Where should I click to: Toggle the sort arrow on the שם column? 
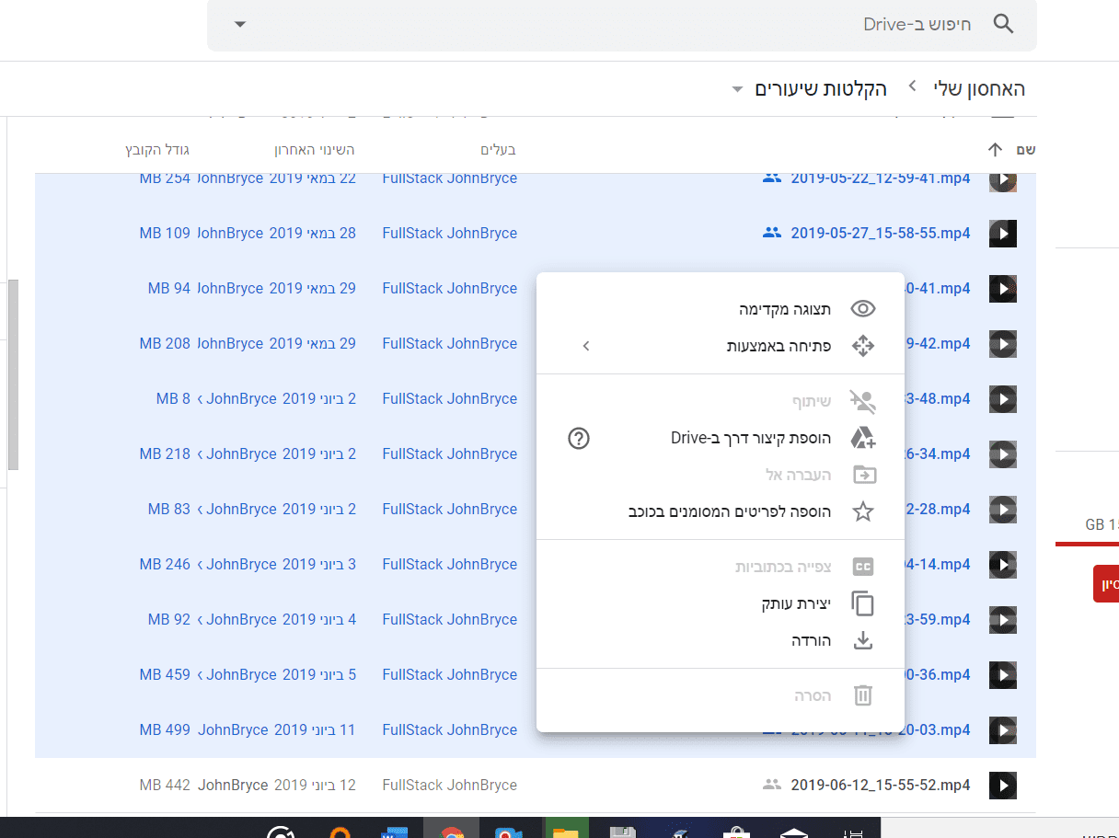click(995, 149)
